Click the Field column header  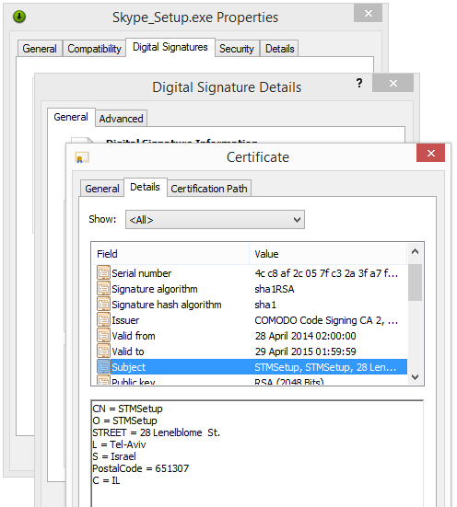(x=170, y=254)
